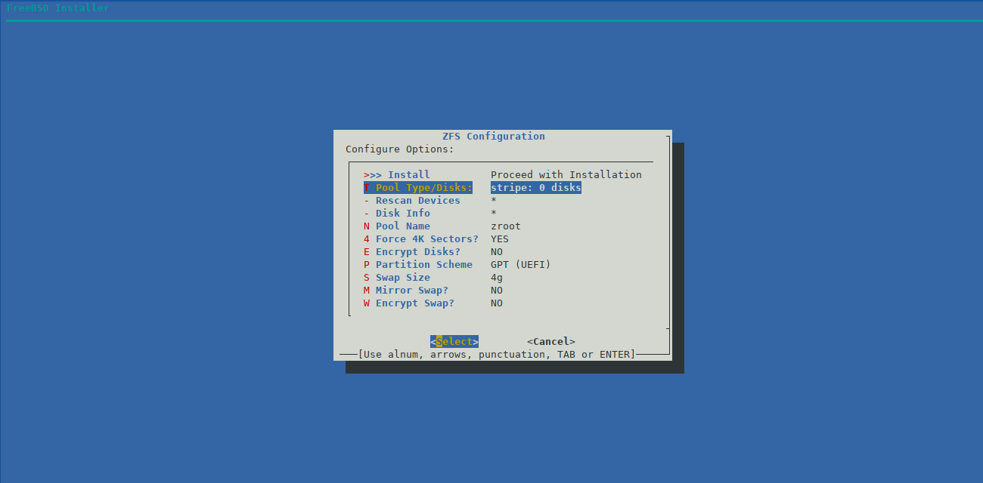The image size is (983, 483).
Task: Click the red 'S' hotkey letter
Action: click(367, 277)
